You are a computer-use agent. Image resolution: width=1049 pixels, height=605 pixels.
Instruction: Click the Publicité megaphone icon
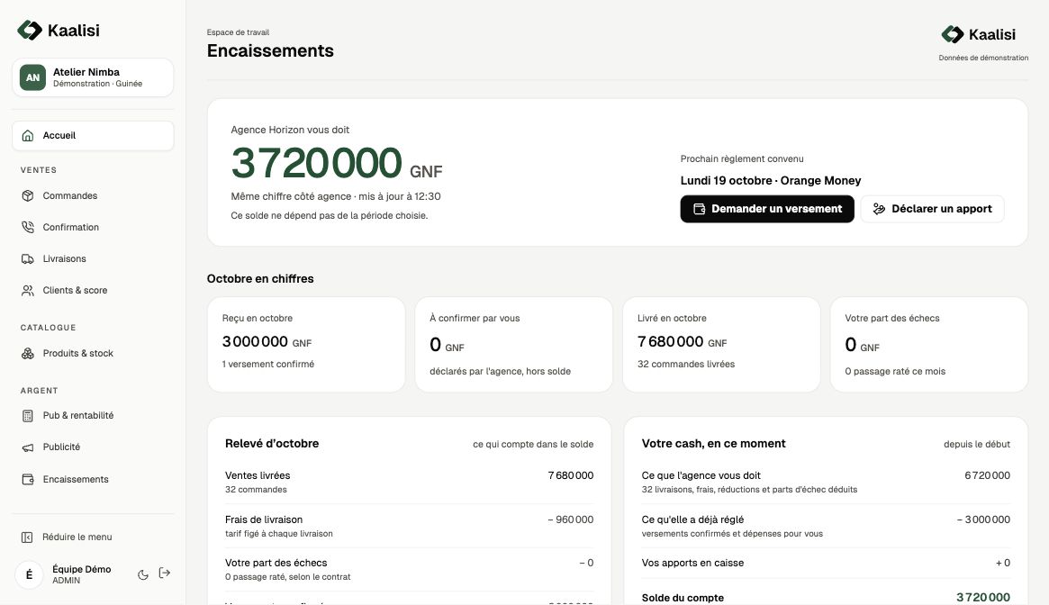tap(27, 447)
